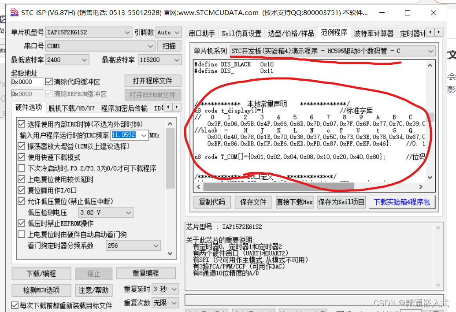The width and height of the screenshot is (456, 312).
Task: Click hardware tabs right scroll arrow
Action: pyautogui.click(x=177, y=107)
